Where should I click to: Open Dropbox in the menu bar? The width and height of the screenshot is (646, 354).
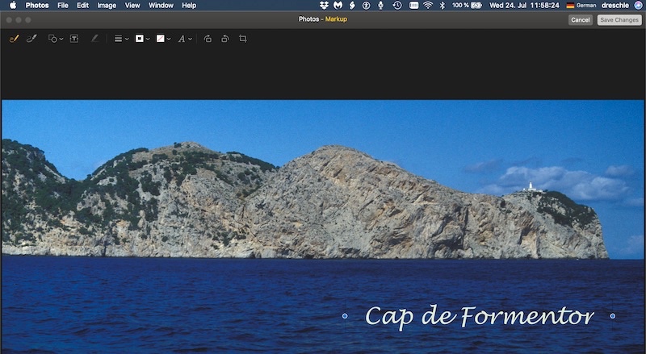point(324,5)
